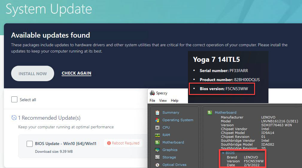This screenshot has height=168, width=302.
Task: Click the CHECK AGAIN link
Action: point(76,73)
